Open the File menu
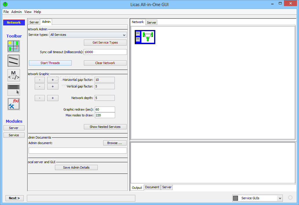Viewport: 299px width, 205px height. pos(6,12)
